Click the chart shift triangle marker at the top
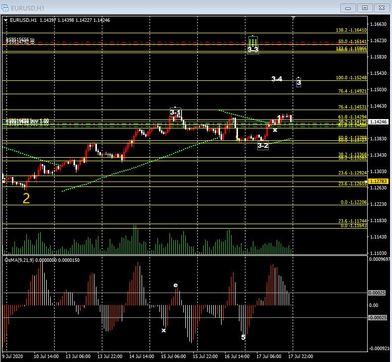 pos(293,18)
